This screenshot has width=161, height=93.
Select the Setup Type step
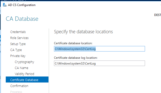click(x=18, y=44)
